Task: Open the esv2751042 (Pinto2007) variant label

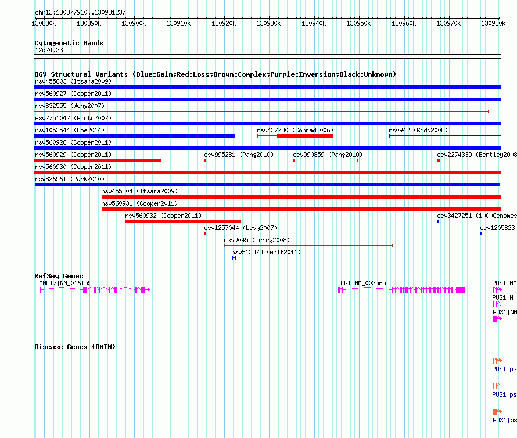Action: coord(73,118)
